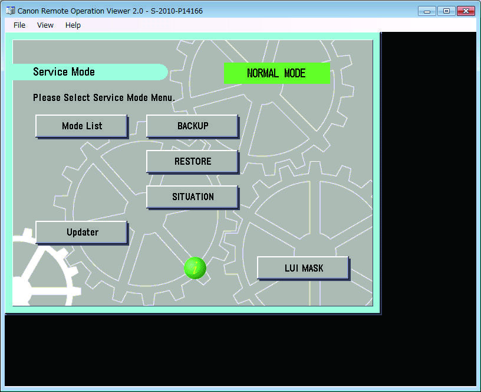The image size is (481, 392).
Task: Click the green information ball icon
Action: [195, 268]
